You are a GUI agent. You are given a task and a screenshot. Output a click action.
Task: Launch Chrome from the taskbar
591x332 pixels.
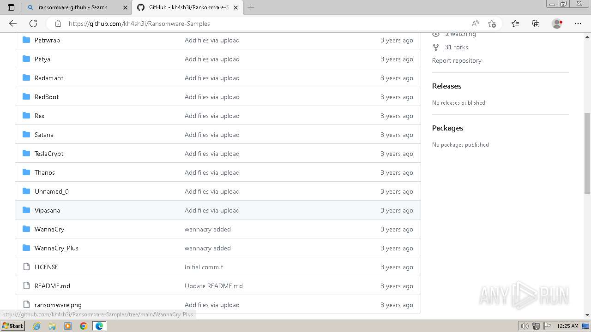[84, 326]
